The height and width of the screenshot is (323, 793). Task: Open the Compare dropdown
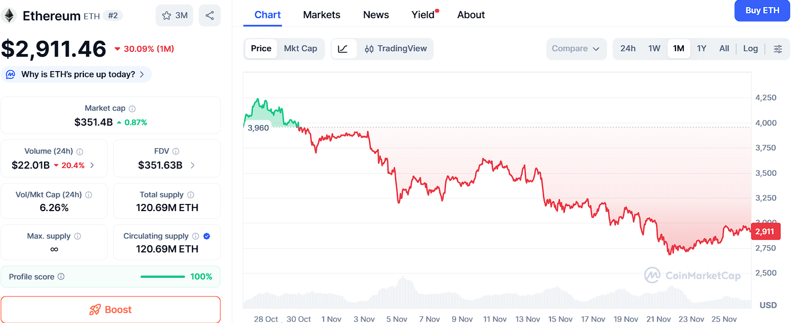coord(576,49)
